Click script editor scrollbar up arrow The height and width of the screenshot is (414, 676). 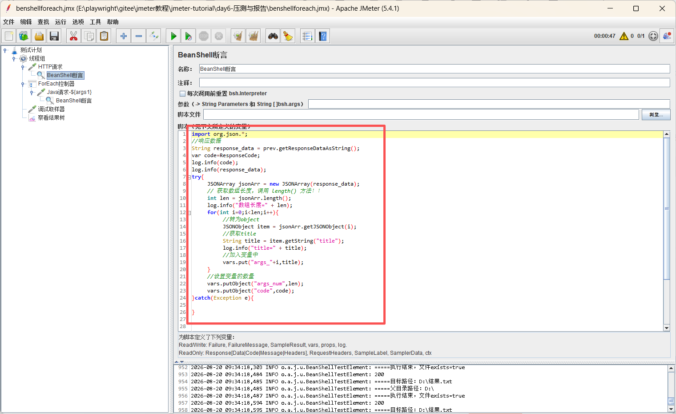pos(667,134)
